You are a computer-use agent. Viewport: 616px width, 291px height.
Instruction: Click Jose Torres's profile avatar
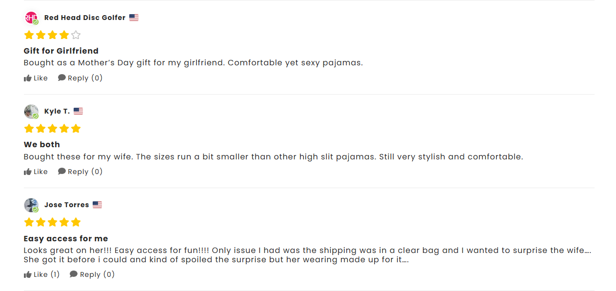point(31,205)
